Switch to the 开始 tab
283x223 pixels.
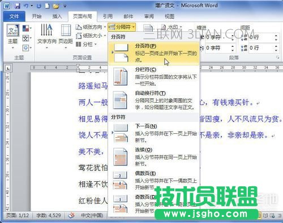(x=37, y=16)
